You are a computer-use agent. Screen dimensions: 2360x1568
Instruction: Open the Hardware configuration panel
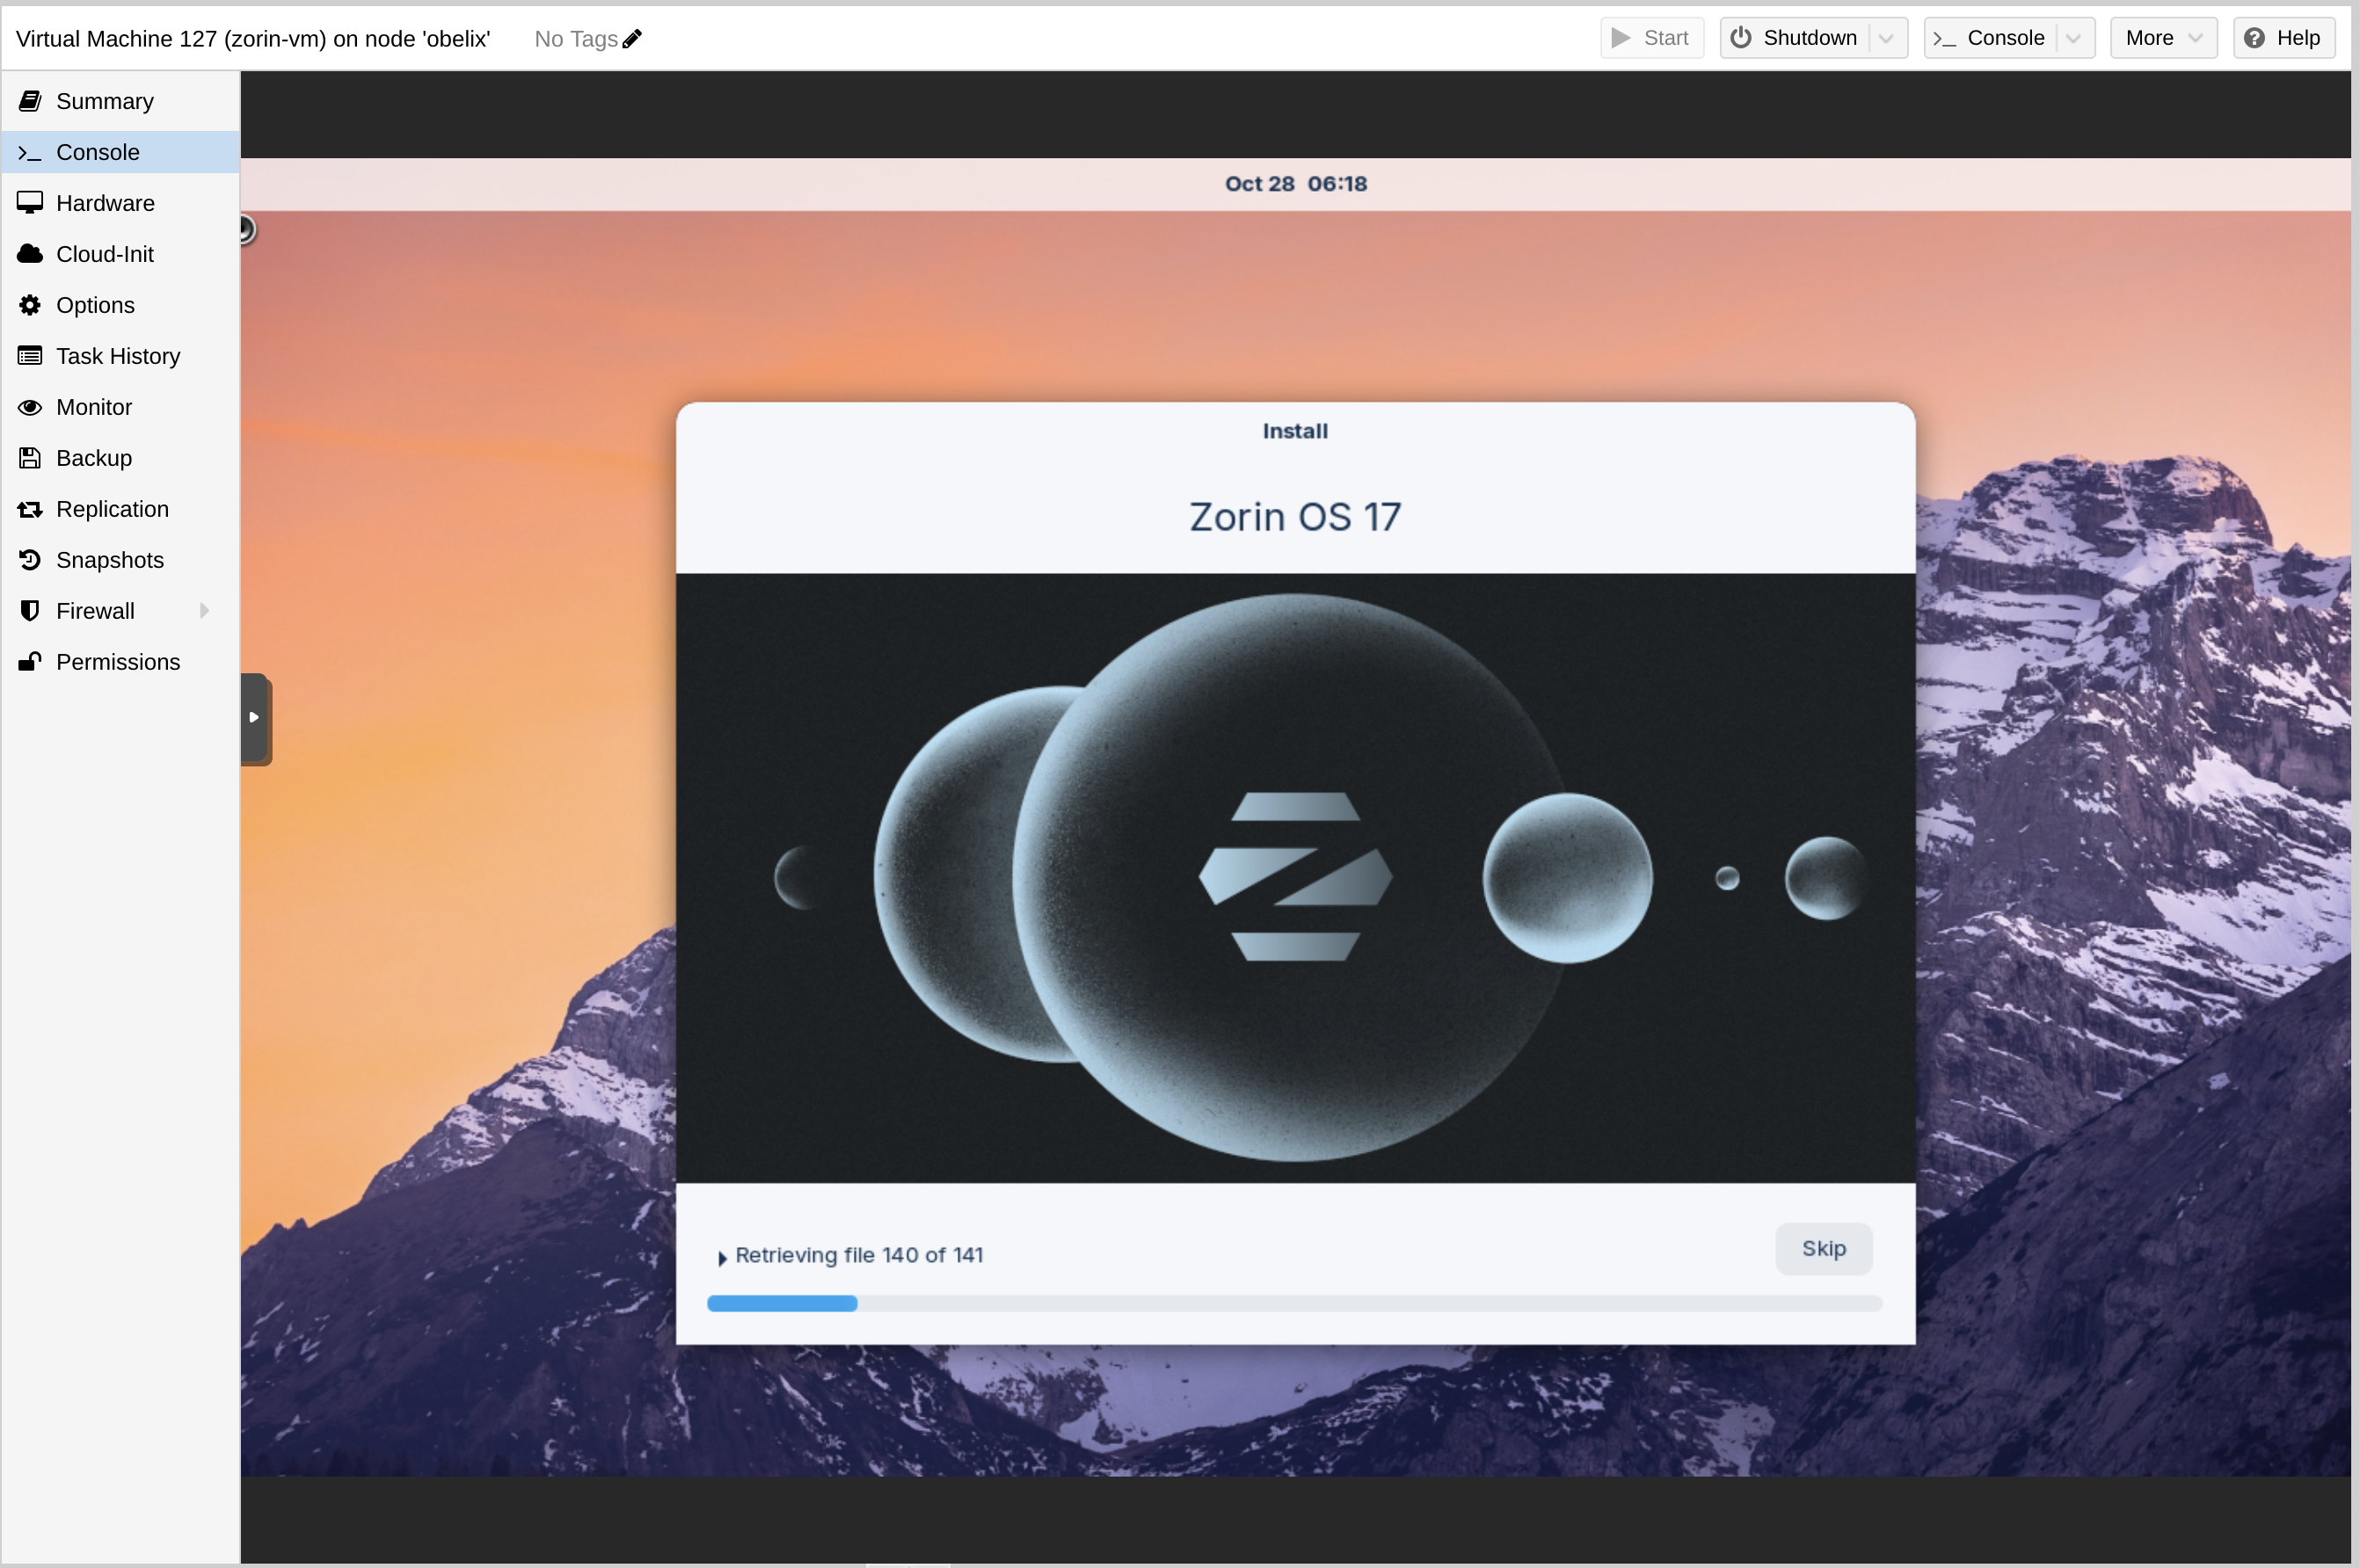click(x=105, y=203)
